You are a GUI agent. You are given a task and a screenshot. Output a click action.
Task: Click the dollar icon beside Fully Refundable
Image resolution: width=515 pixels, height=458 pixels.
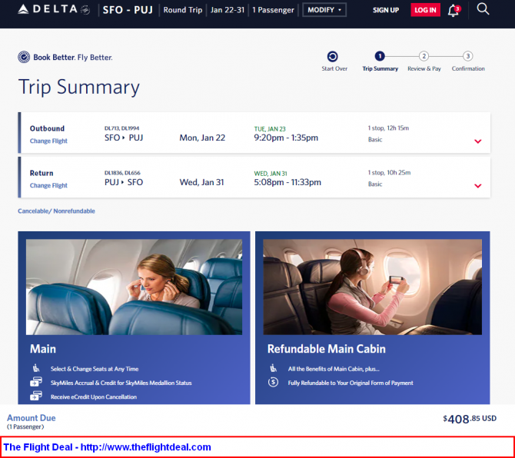[x=274, y=382]
